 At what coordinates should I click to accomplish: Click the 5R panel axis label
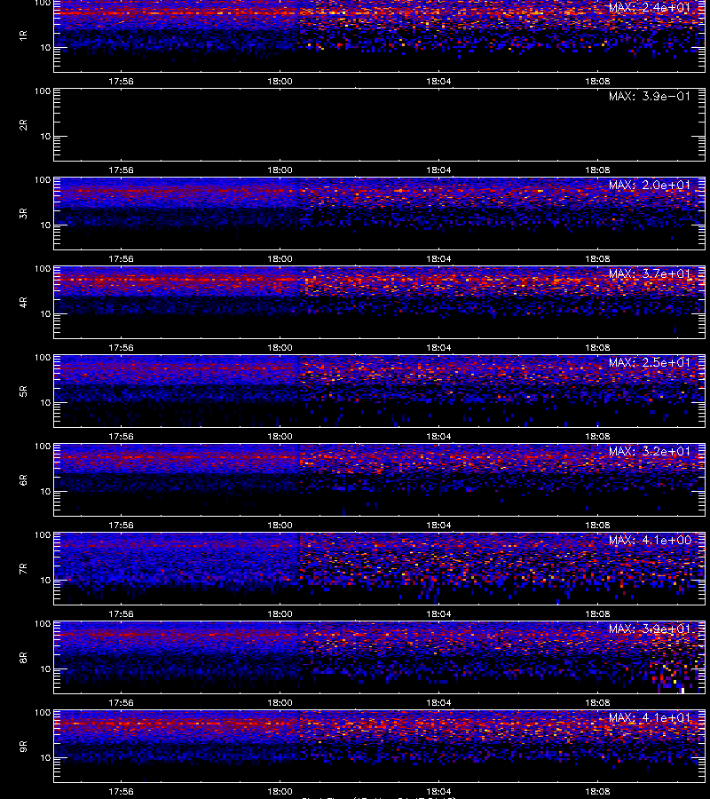tap(23, 392)
